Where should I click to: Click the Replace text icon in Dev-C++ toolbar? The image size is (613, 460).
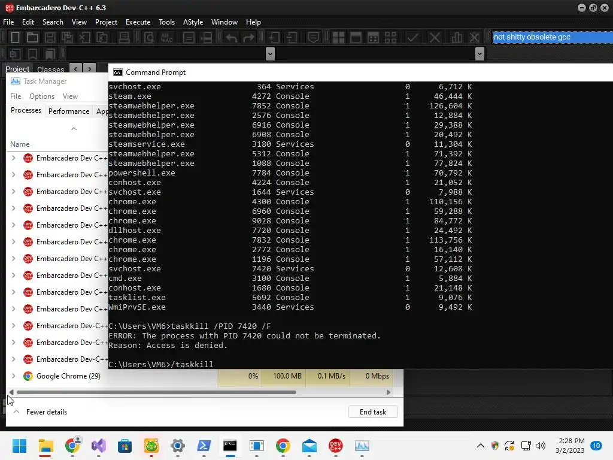point(167,38)
